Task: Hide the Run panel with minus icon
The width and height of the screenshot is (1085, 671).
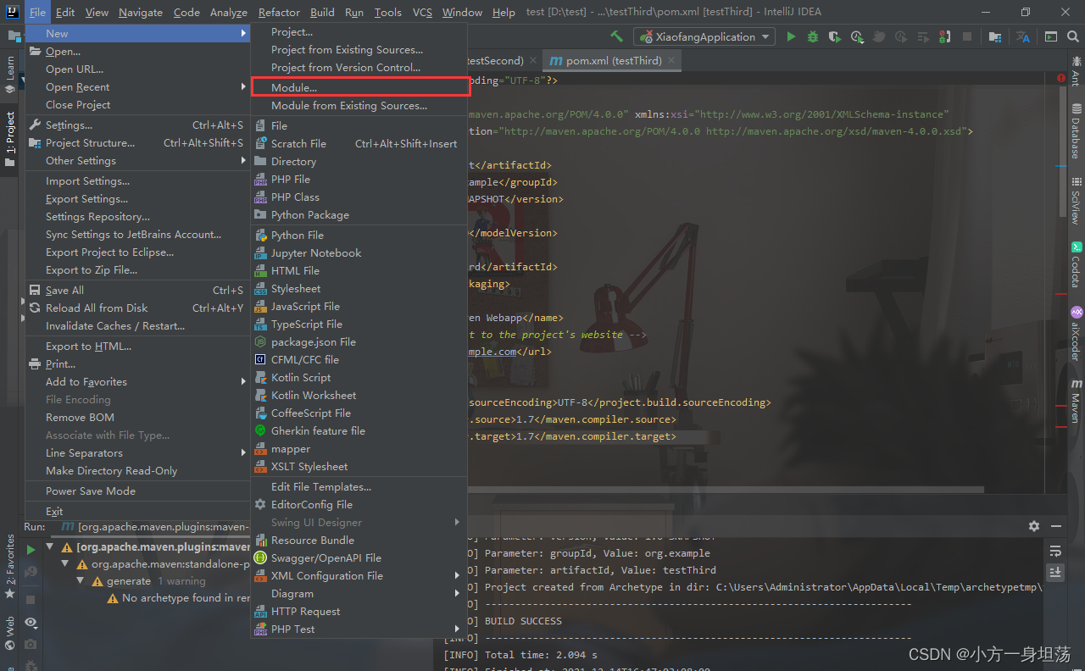Action: click(1056, 526)
